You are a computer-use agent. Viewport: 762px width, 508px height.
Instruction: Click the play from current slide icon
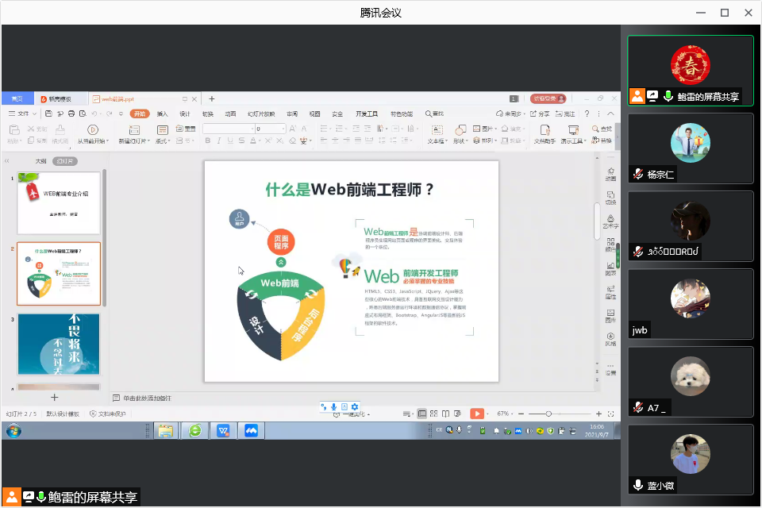click(93, 130)
